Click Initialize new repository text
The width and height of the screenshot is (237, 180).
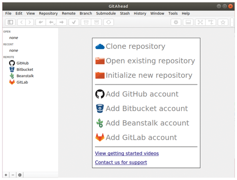[149, 75]
